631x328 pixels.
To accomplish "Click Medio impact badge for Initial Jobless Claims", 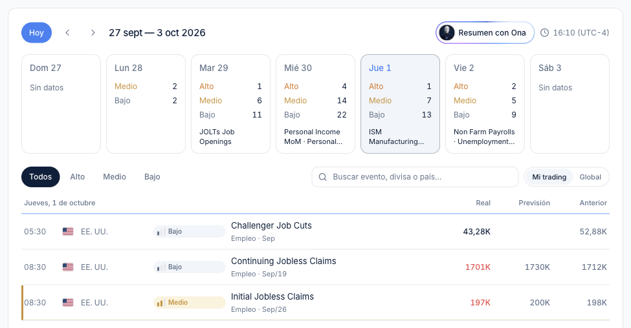I will pos(190,302).
